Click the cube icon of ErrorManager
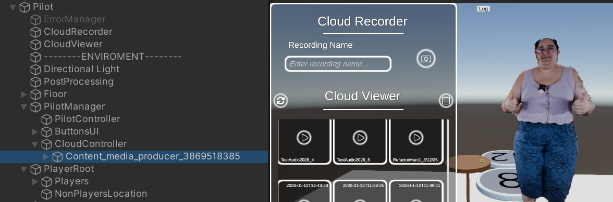 [35, 19]
